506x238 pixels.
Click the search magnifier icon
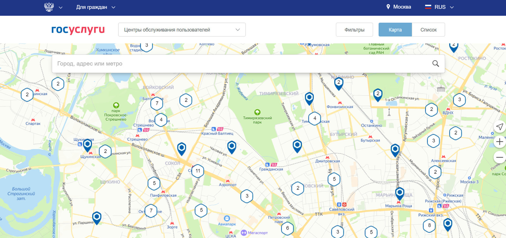click(435, 64)
